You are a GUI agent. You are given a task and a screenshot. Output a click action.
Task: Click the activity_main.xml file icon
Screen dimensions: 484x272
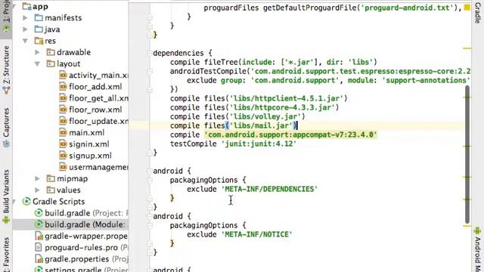coord(63,76)
